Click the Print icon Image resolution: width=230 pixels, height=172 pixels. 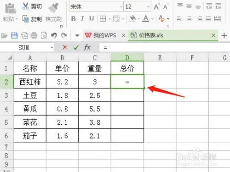(34, 35)
